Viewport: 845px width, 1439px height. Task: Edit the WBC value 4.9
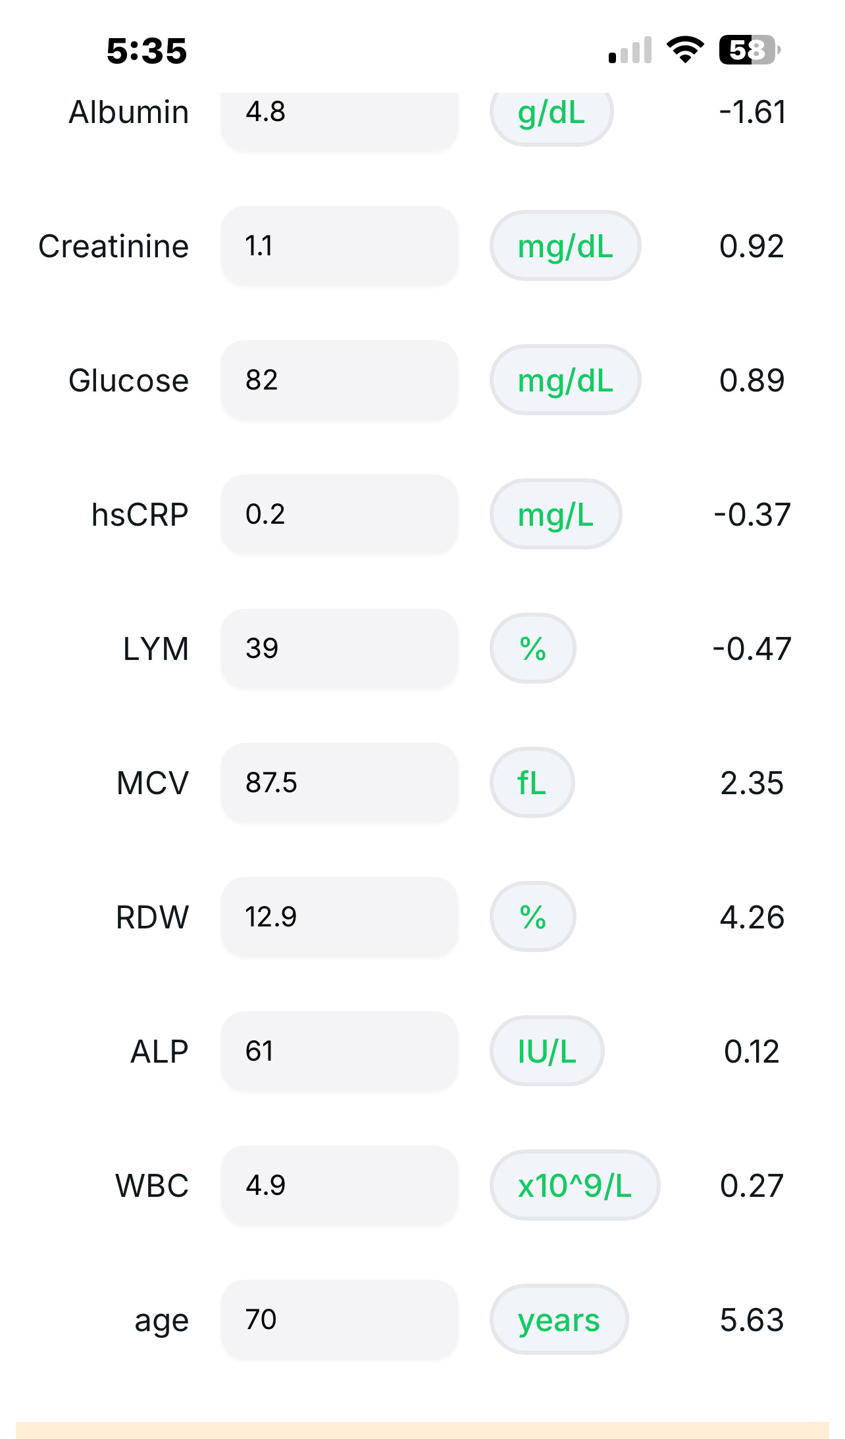click(x=339, y=1186)
